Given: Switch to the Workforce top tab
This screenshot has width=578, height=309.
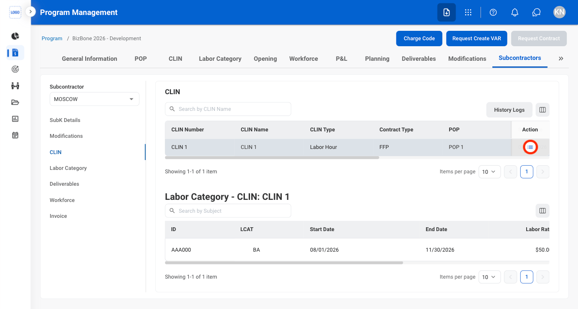Looking at the screenshot, I should [x=304, y=59].
